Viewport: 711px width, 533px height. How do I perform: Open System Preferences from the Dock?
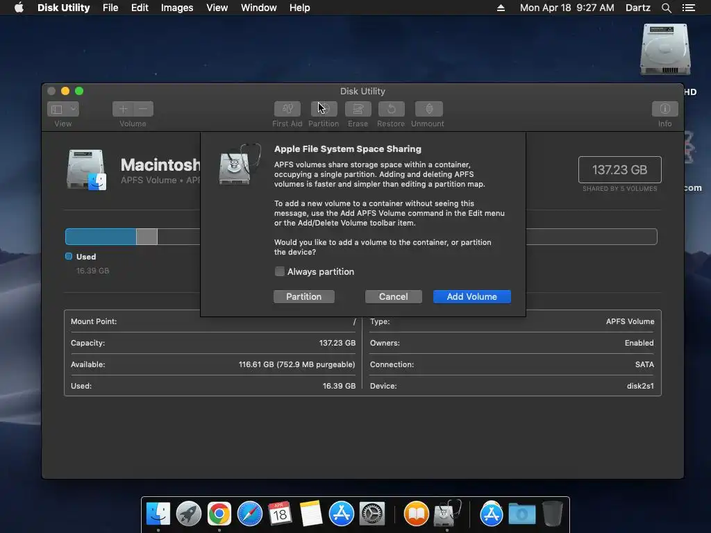[372, 514]
